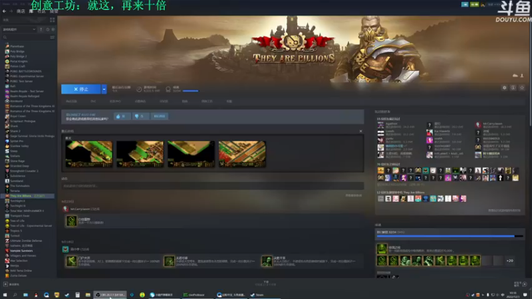Image resolution: width=532 pixels, height=299 pixels.
Task: Open the dropdown arrow beside Stop button
Action: 104,89
